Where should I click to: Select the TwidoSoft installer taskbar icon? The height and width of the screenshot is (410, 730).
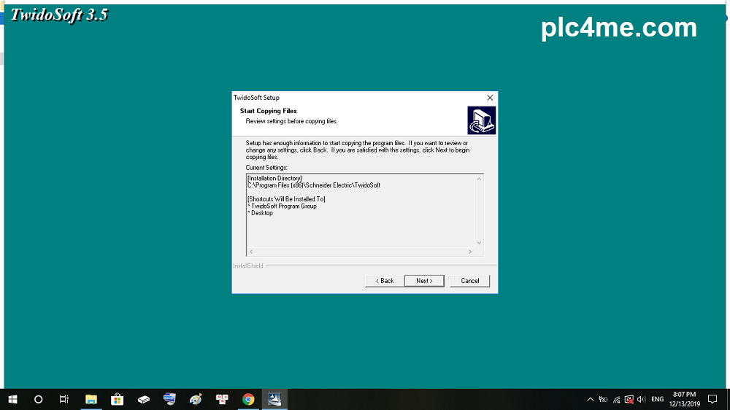pos(274,399)
